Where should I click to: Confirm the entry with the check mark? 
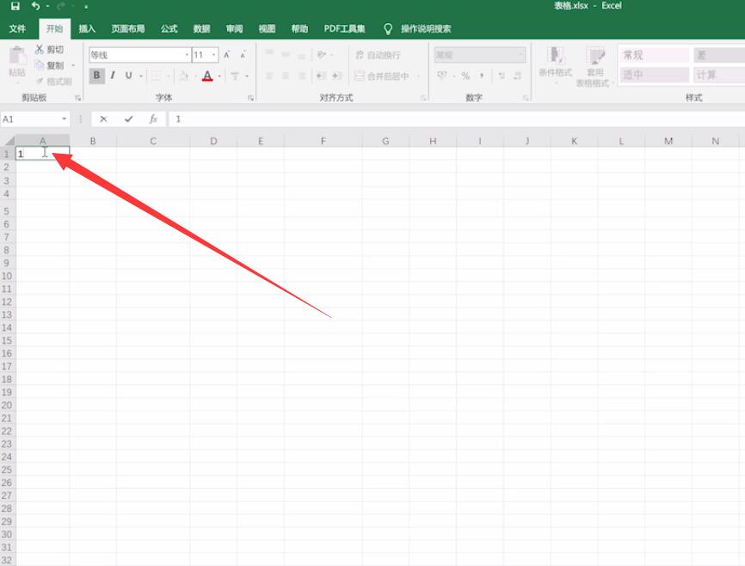128,119
